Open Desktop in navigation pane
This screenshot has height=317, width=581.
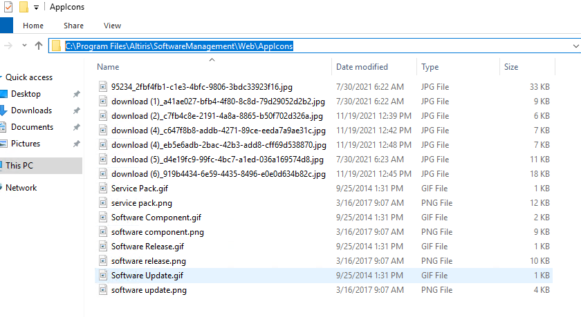[26, 94]
